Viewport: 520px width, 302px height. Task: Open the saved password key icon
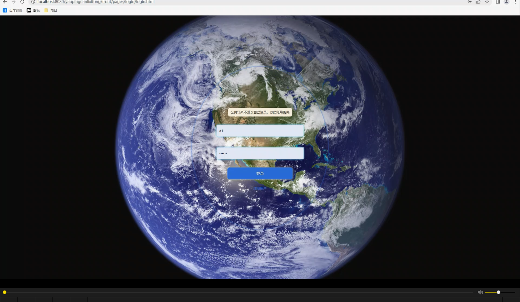coord(470,2)
